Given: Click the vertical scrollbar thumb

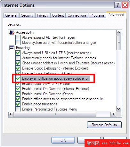Looking at the screenshot, I should click(x=119, y=43).
